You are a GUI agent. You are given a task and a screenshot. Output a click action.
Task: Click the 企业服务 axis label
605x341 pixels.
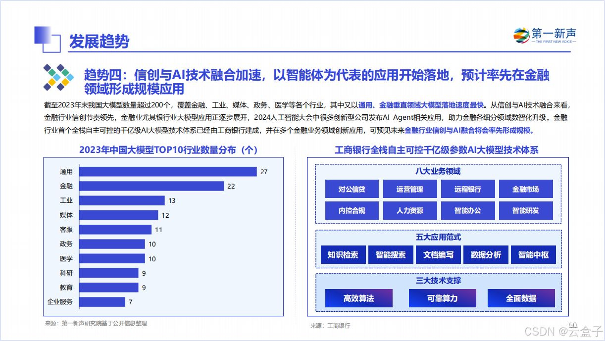pyautogui.click(x=60, y=302)
